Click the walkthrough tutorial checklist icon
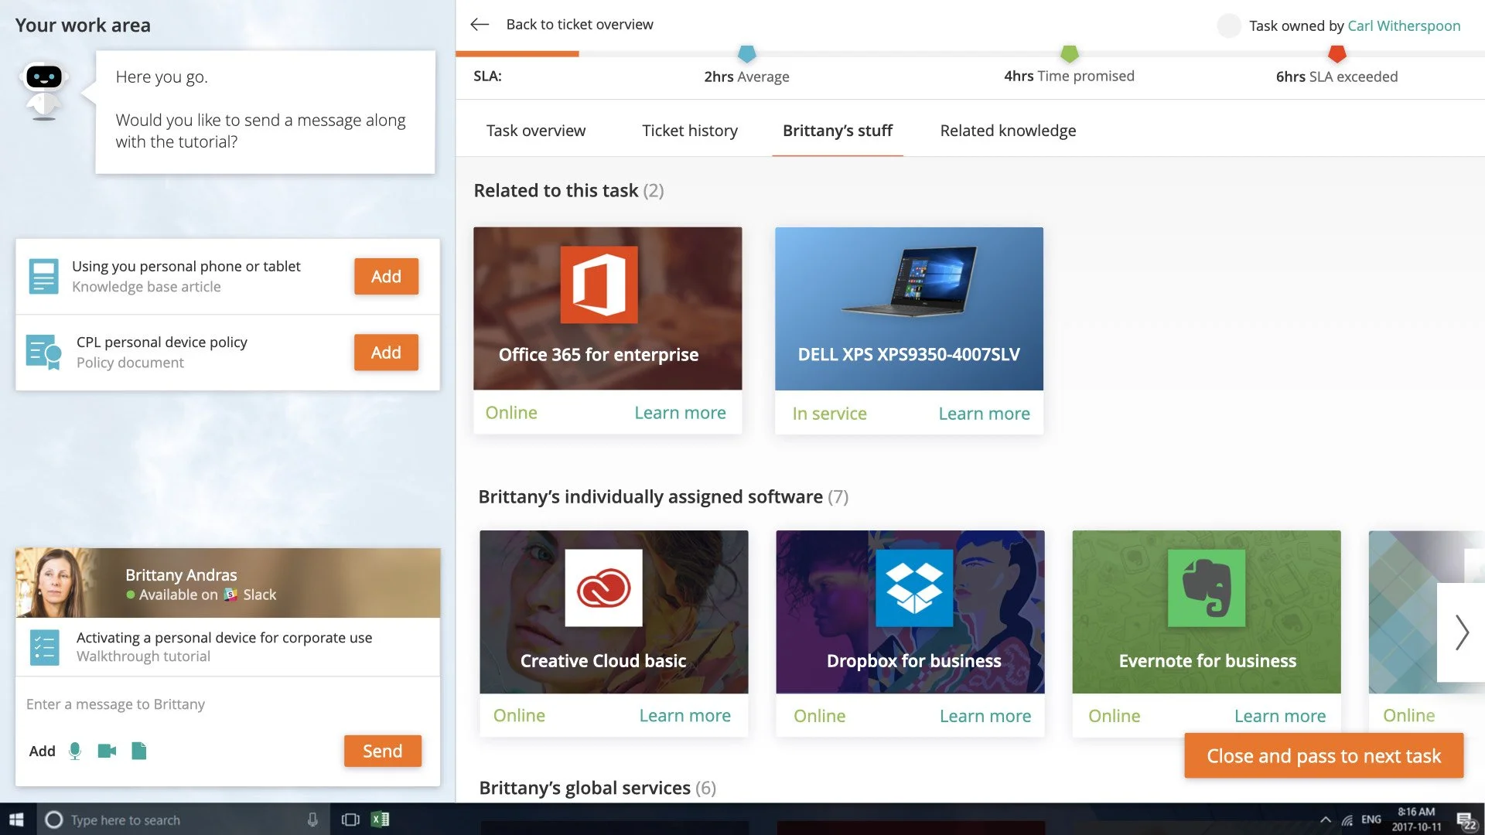 (44, 647)
